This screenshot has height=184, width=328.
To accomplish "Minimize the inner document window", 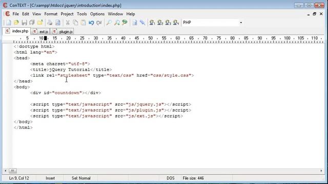I will (309, 14).
